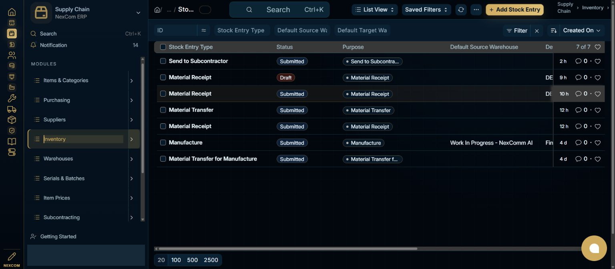Clear filters with the X next to Filter
The height and width of the screenshot is (269, 615).
tap(537, 30)
